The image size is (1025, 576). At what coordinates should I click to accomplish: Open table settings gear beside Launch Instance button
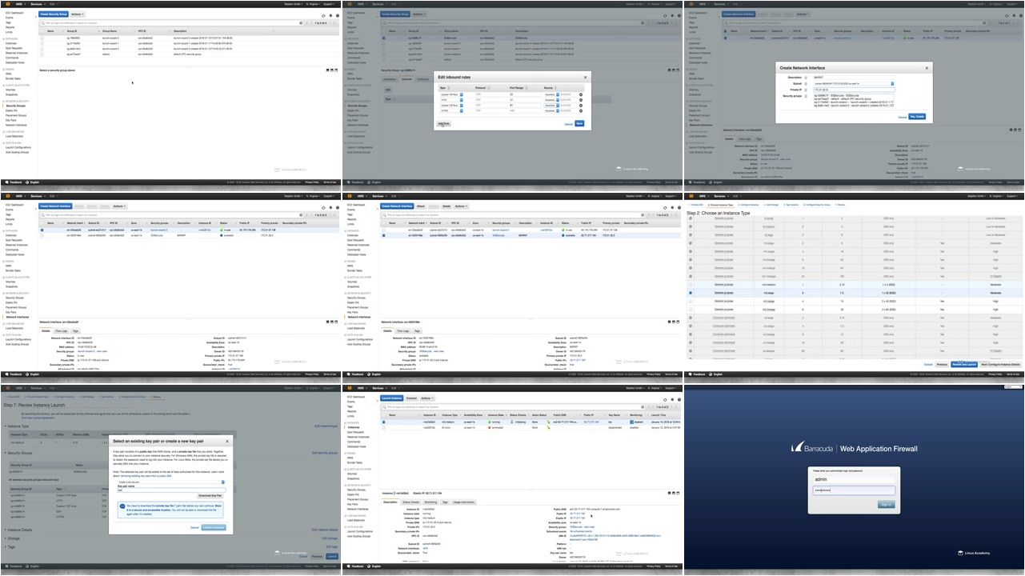(672, 400)
